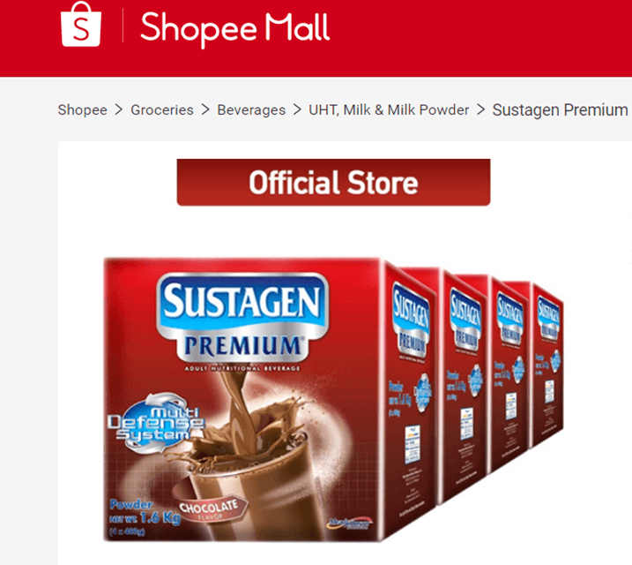
Task: Open the Groceries breadcrumb category
Action: click(162, 109)
